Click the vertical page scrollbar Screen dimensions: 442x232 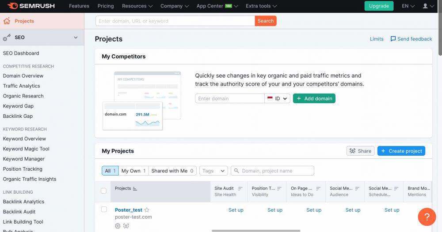(440, 28)
